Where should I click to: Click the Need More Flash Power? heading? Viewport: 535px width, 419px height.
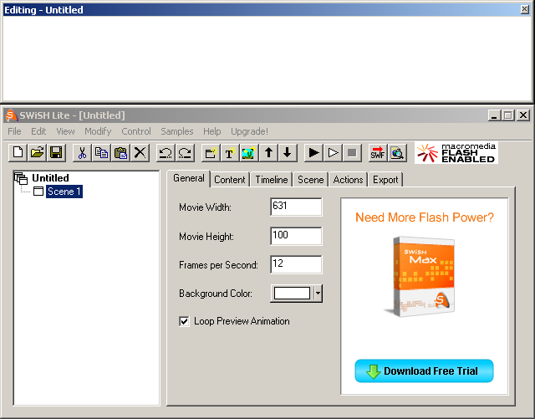tap(425, 217)
